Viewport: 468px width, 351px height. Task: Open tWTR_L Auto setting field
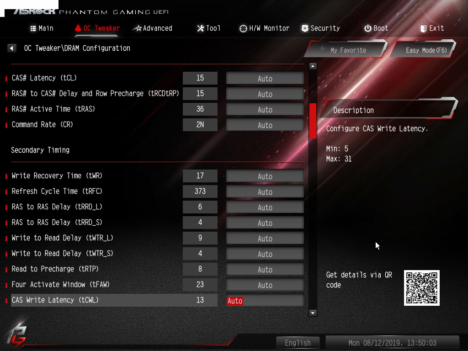[265, 238]
